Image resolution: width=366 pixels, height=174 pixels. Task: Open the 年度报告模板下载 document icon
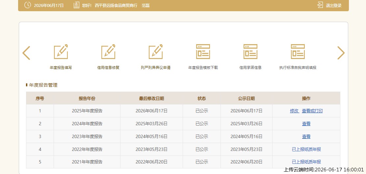point(203,52)
